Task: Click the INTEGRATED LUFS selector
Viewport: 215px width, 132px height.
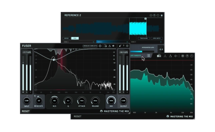Action: click(148, 47)
